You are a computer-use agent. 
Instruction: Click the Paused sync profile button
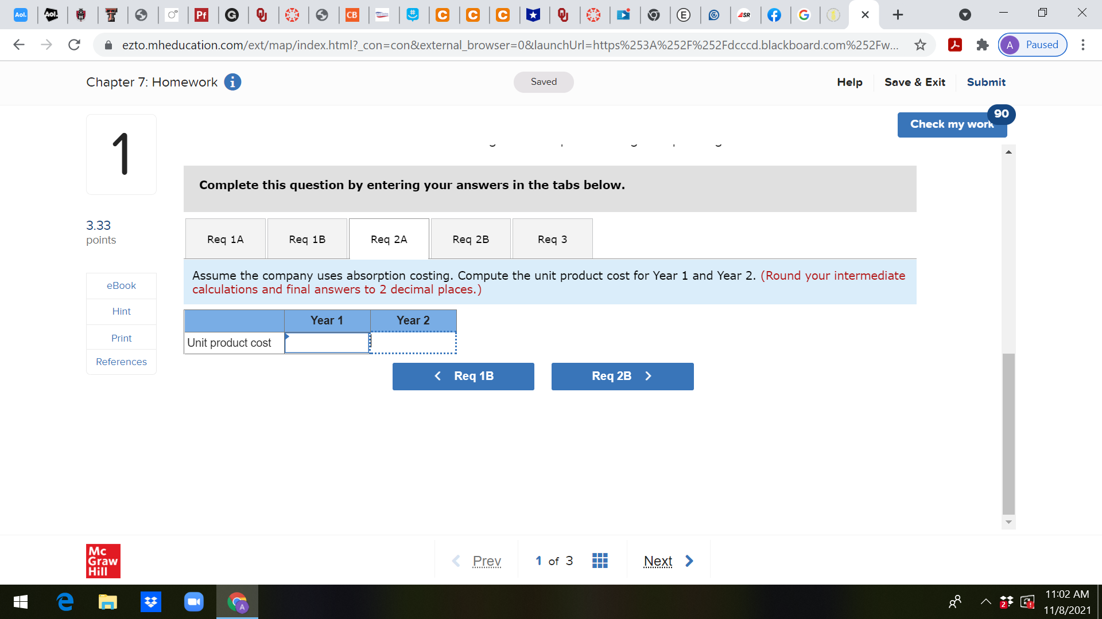tap(1031, 45)
